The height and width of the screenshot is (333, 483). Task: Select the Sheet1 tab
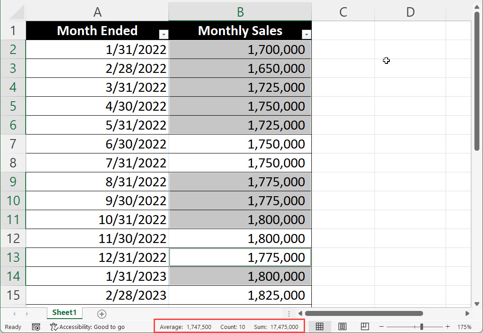tap(64, 313)
